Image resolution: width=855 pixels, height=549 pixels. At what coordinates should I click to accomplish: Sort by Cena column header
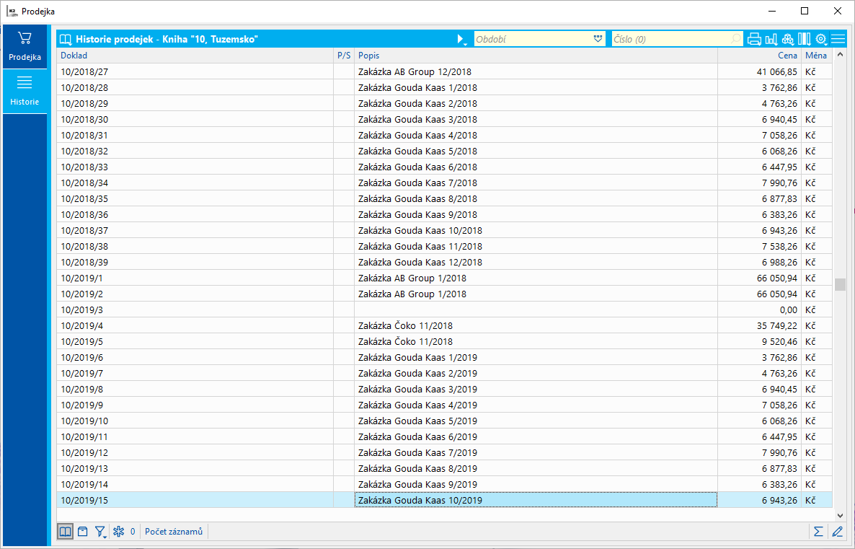(x=760, y=56)
